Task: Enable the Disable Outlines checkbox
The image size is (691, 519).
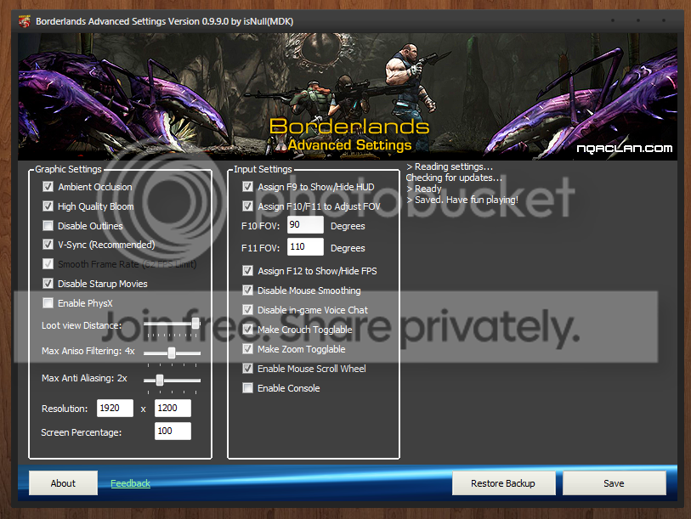Action: click(48, 226)
